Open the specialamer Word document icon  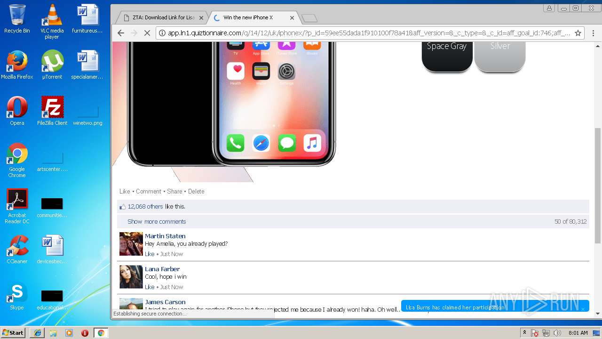tap(87, 65)
